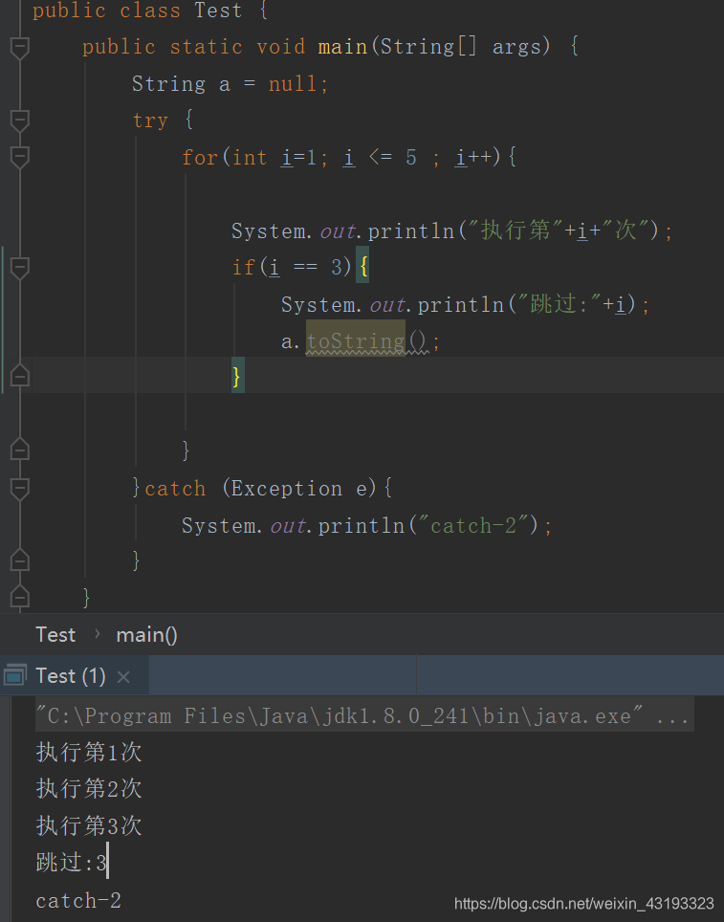This screenshot has height=922, width=724.
Task: Click the Exception type in catch clause
Action: [x=286, y=489]
